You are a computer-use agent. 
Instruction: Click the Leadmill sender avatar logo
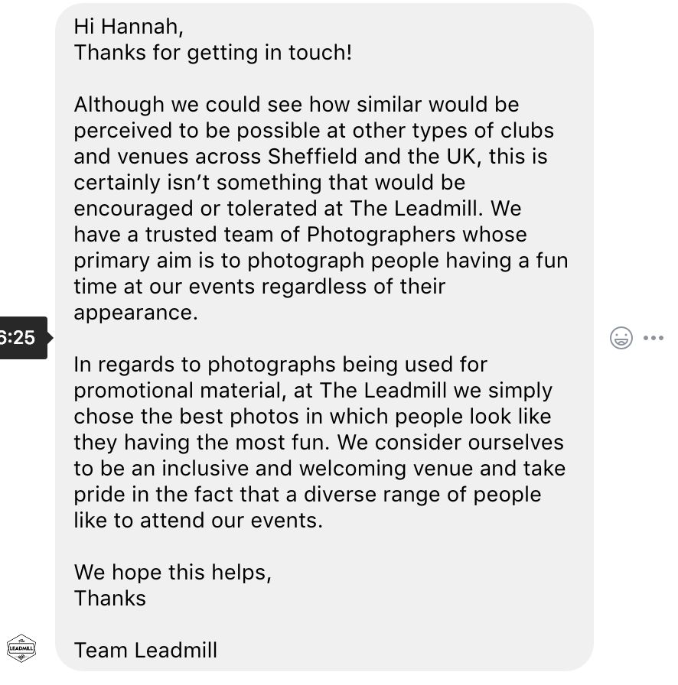click(x=21, y=648)
